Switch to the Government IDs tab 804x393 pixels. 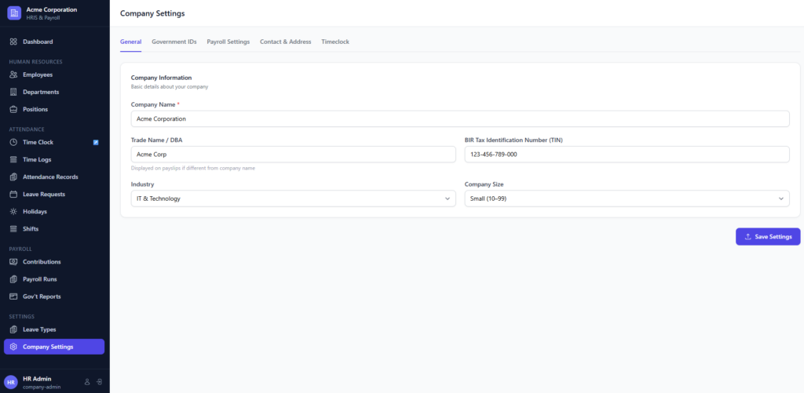tap(174, 42)
